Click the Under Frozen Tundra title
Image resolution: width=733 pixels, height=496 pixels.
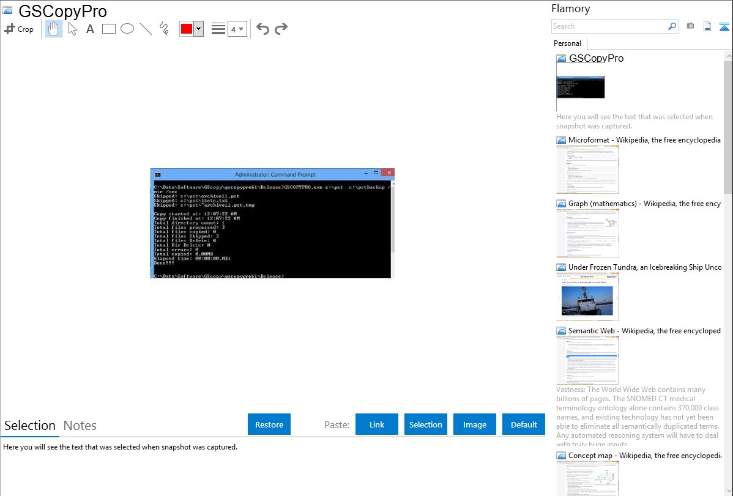pyautogui.click(x=645, y=267)
